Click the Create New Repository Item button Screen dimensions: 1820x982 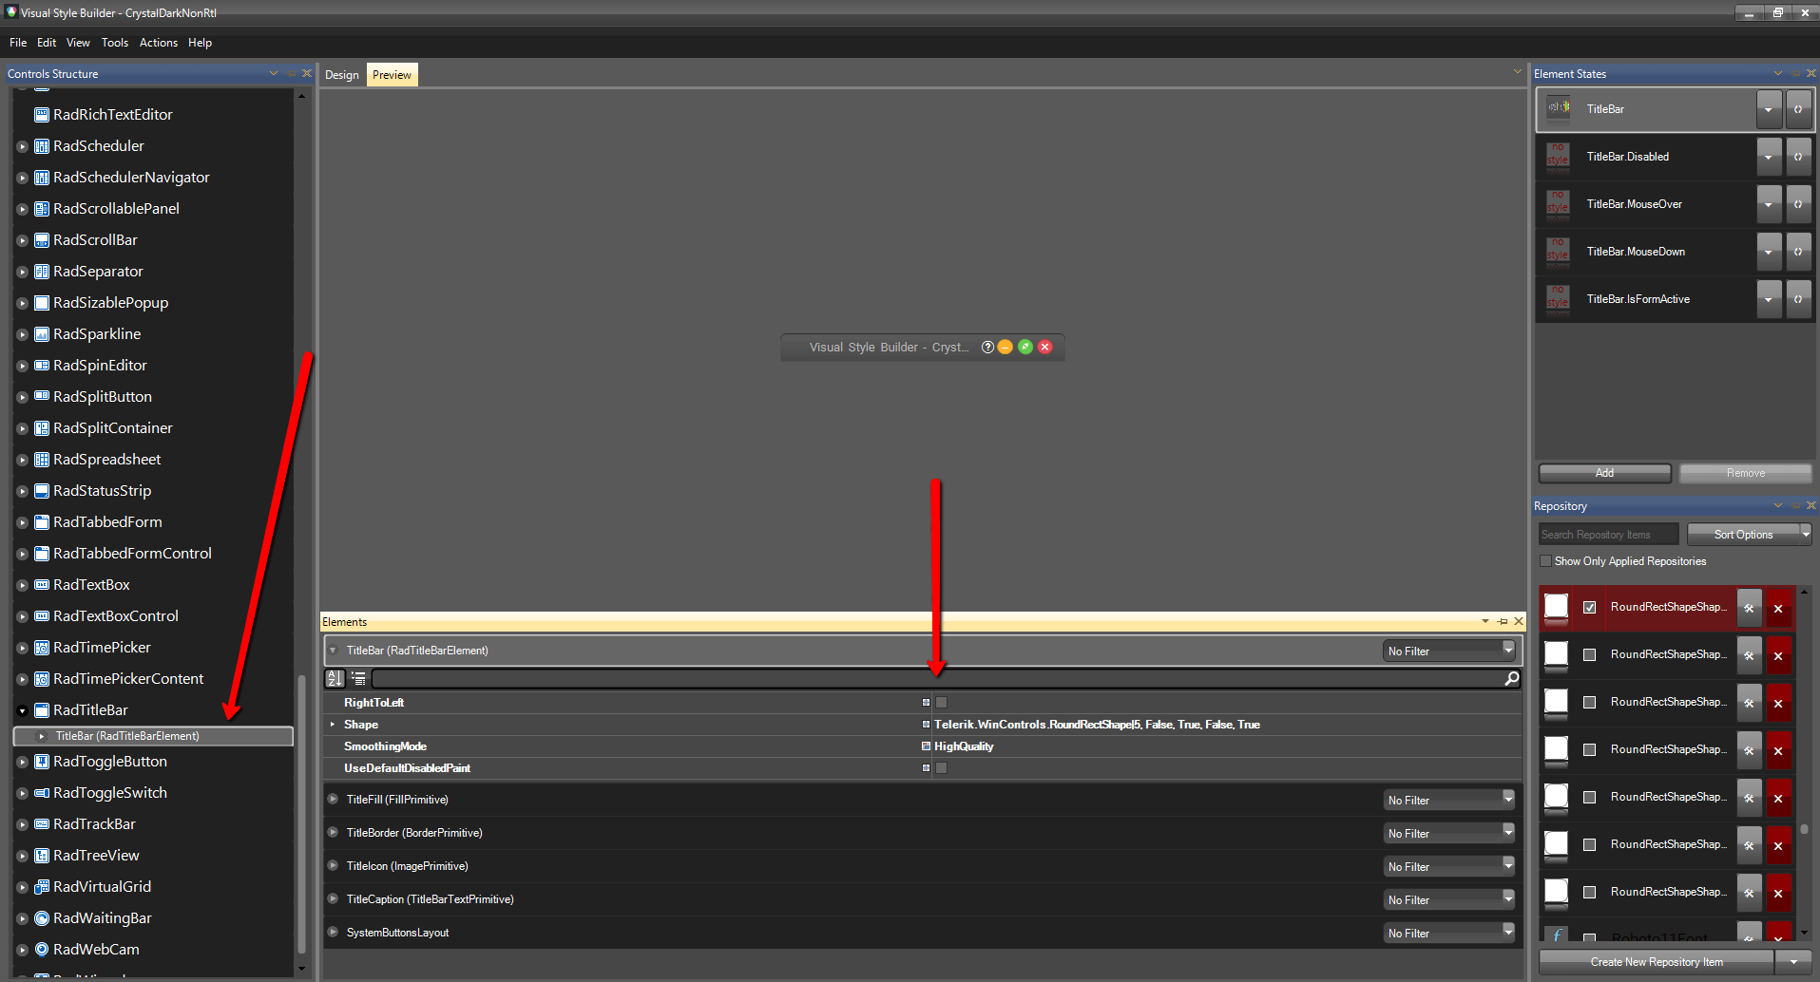point(1657,962)
